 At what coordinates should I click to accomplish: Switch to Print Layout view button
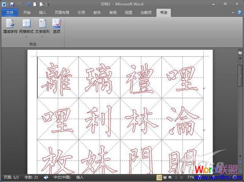[159, 177]
